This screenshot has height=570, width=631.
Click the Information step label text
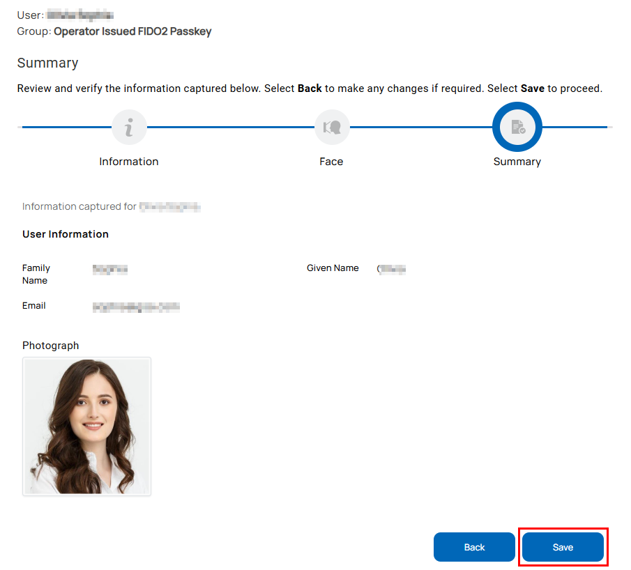(129, 161)
